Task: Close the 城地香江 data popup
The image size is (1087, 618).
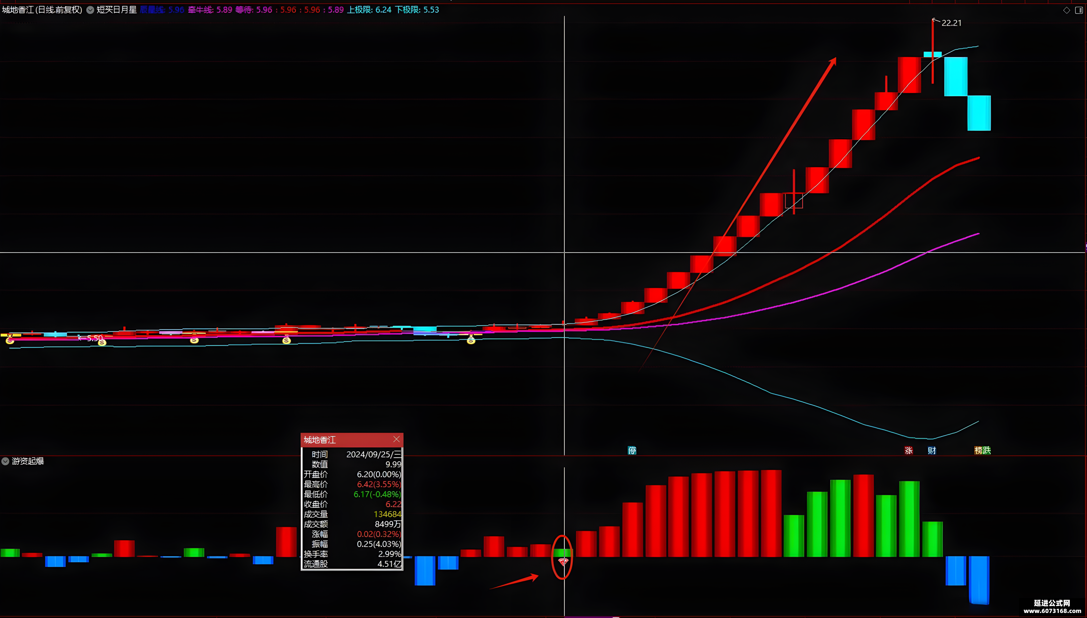Action: [396, 439]
